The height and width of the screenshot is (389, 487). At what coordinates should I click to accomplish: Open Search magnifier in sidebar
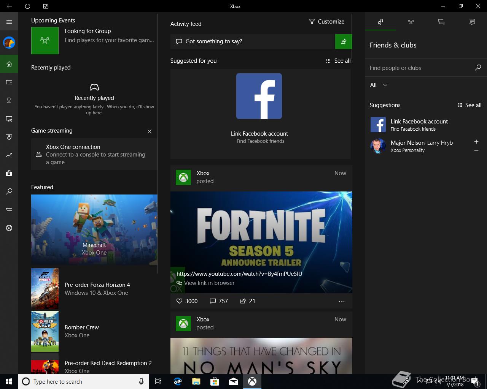(9, 191)
